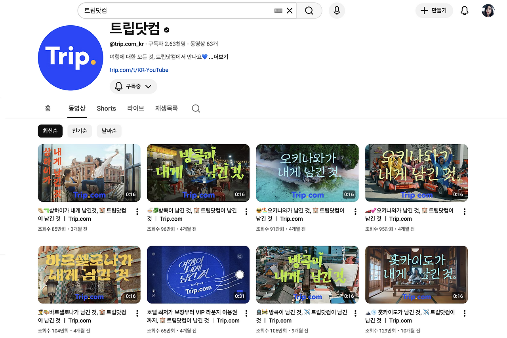
Task: Open the user account avatar
Action: (x=488, y=11)
